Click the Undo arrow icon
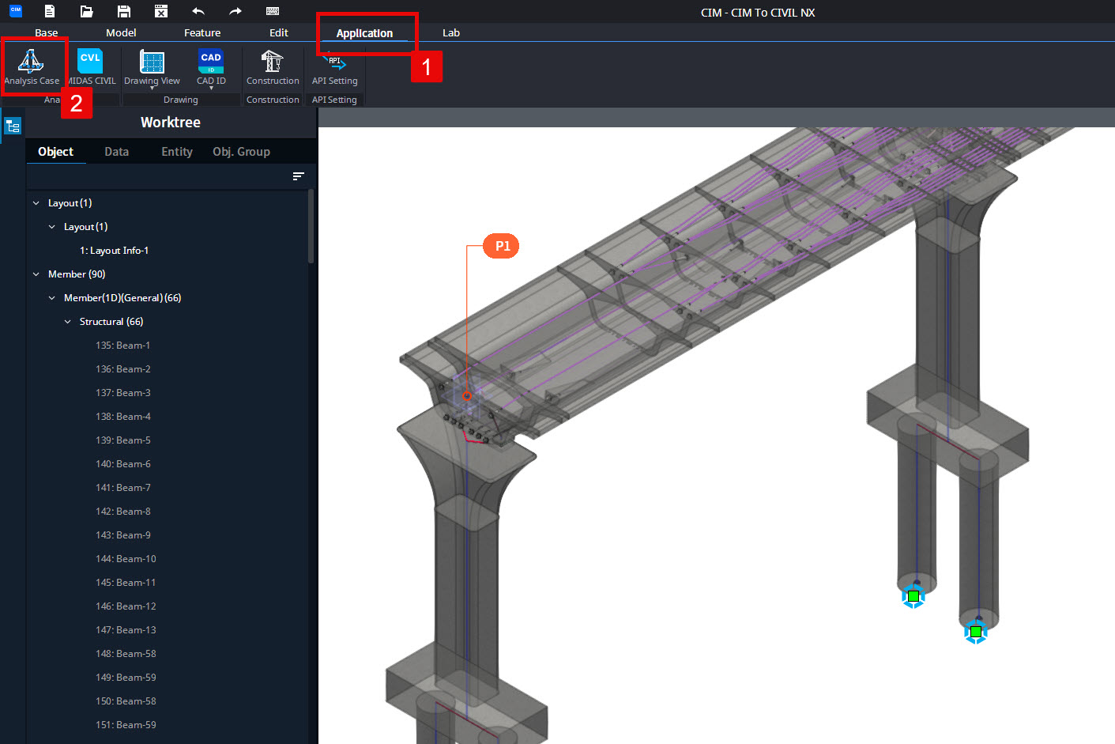 tap(198, 11)
